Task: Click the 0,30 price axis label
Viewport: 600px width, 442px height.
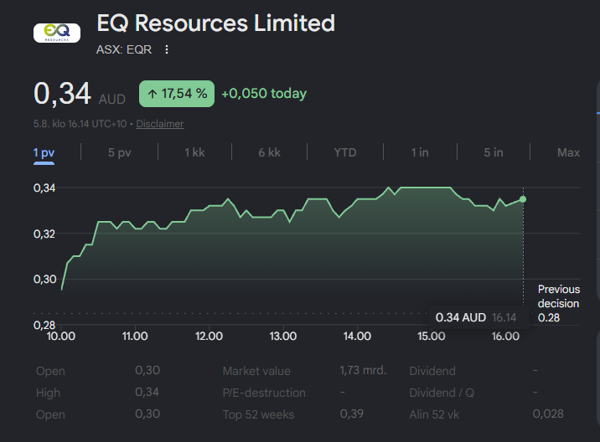Action: tap(44, 279)
